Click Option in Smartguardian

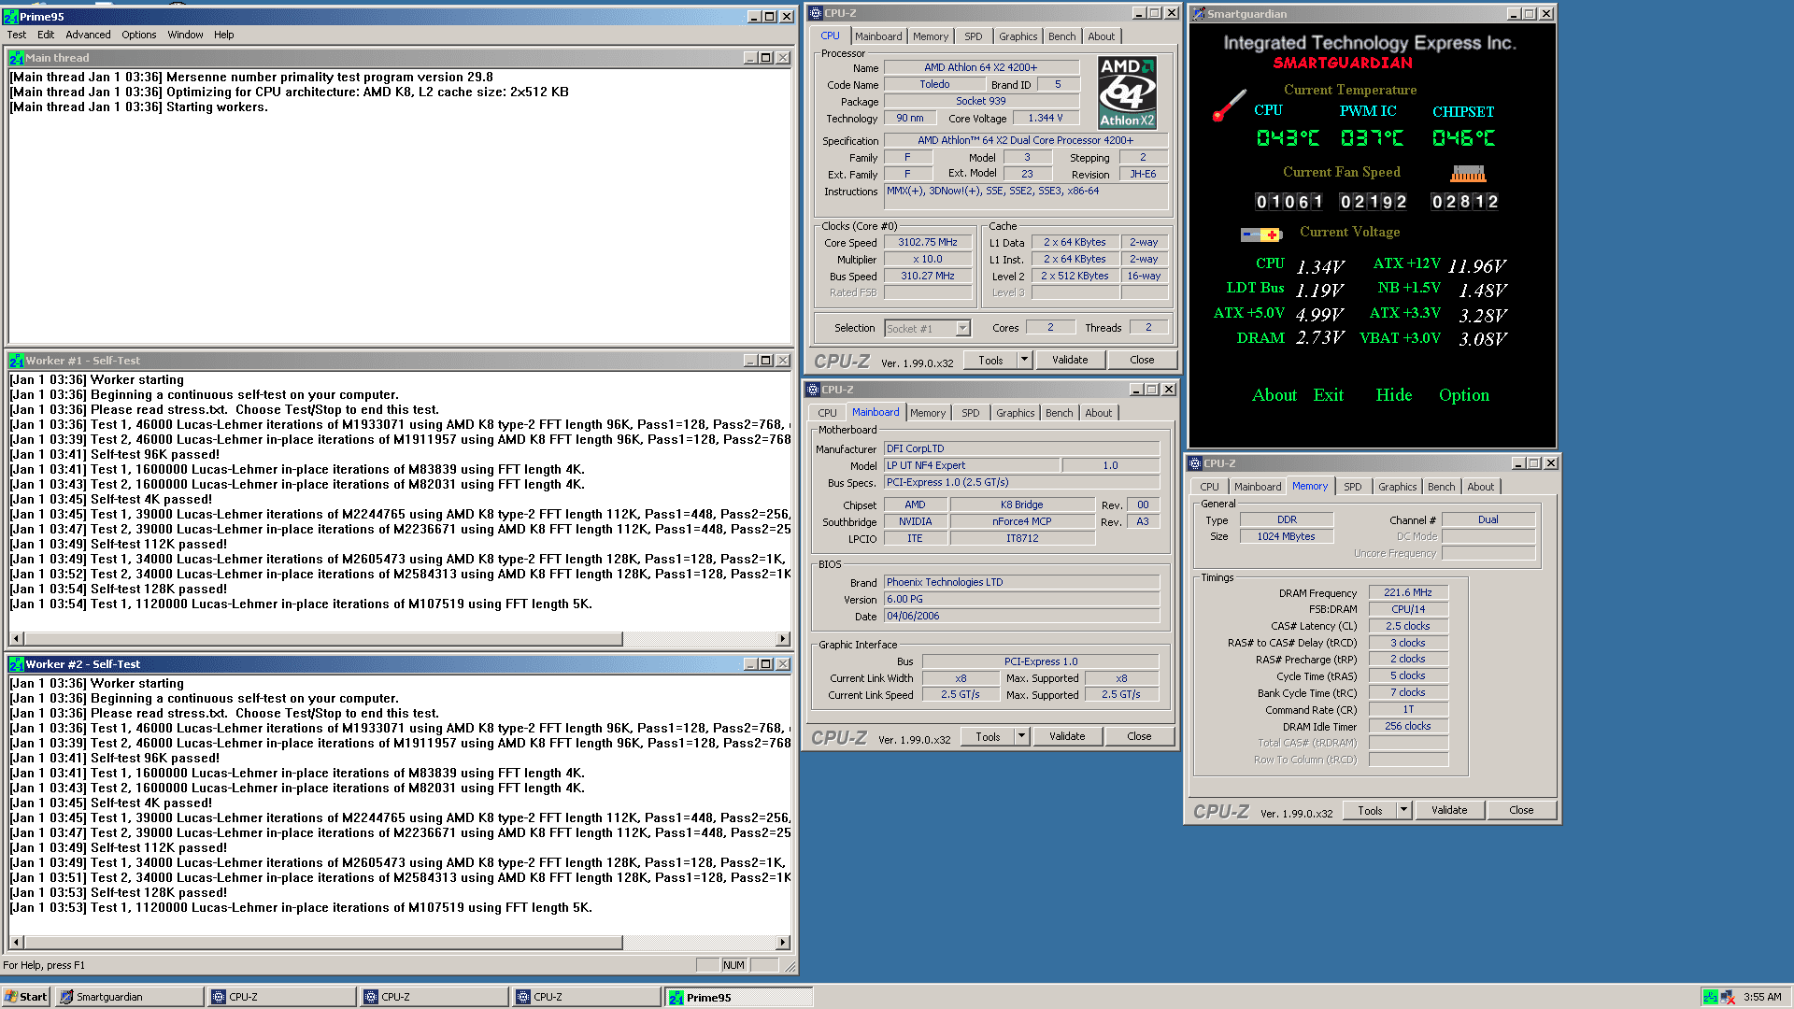click(1463, 395)
